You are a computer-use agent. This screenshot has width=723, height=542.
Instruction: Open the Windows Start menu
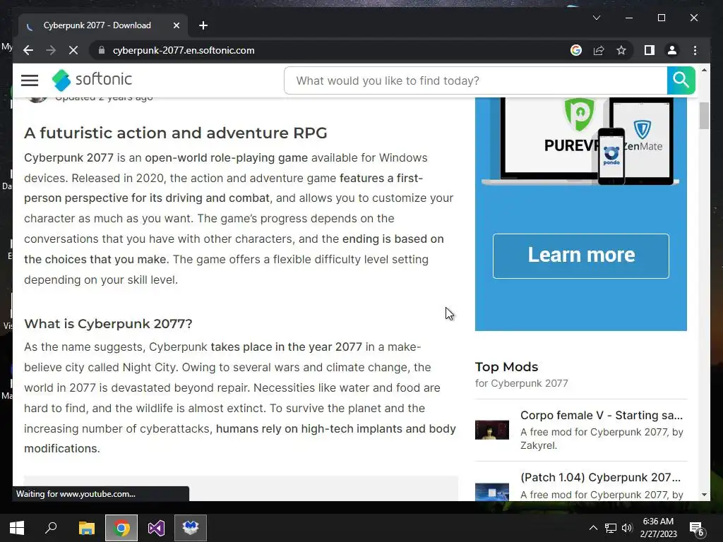click(x=17, y=528)
